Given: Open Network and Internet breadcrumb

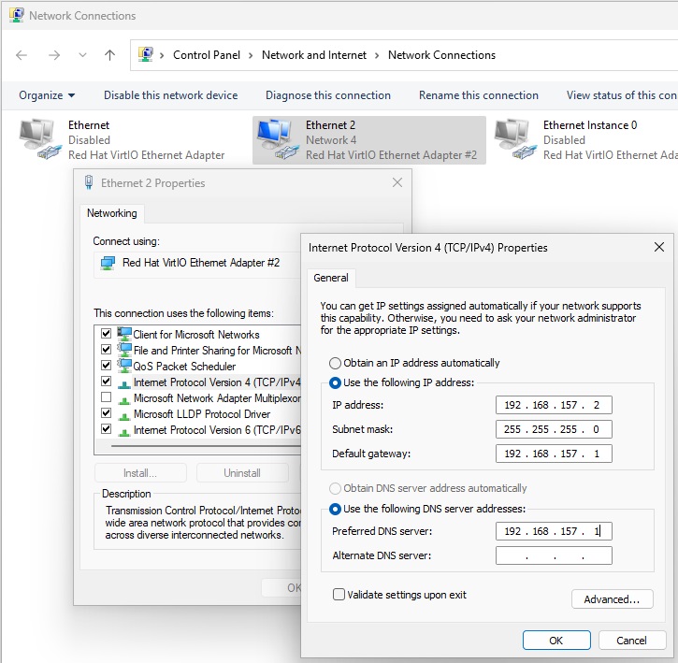Looking at the screenshot, I should coord(314,55).
